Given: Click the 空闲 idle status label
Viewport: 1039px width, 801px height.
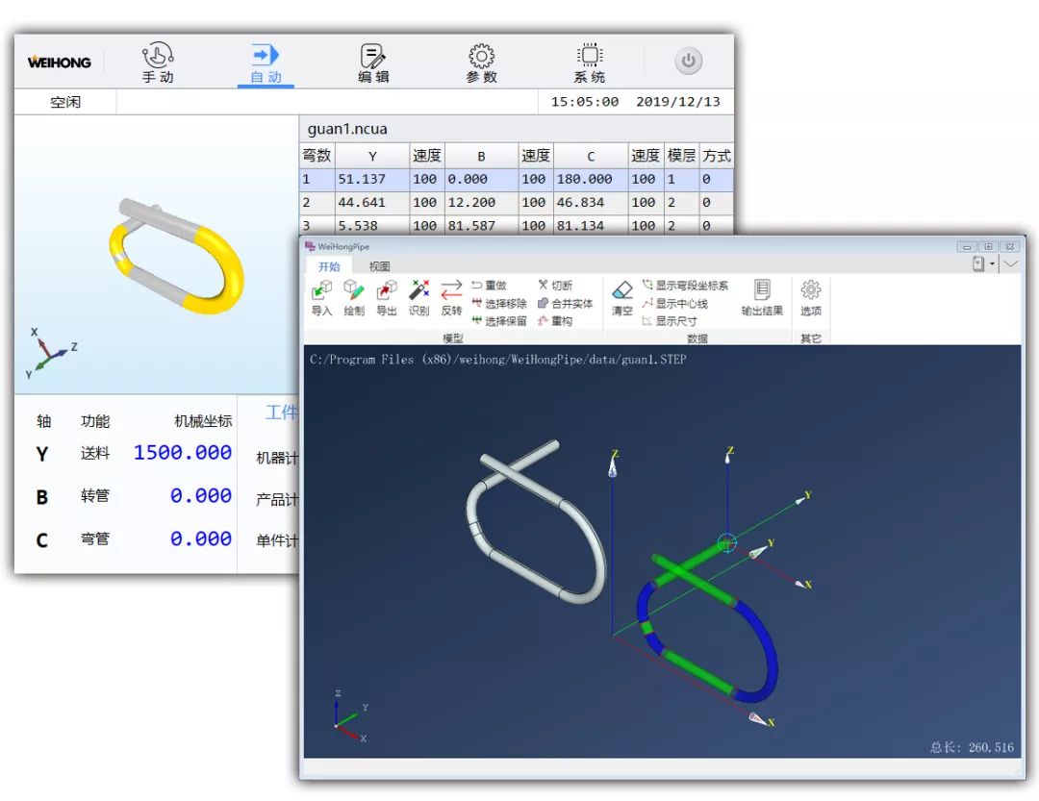Looking at the screenshot, I should pyautogui.click(x=65, y=102).
